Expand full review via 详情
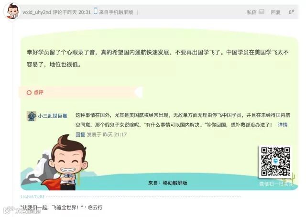The width and height of the screenshot is (306, 217). pyautogui.click(x=283, y=125)
